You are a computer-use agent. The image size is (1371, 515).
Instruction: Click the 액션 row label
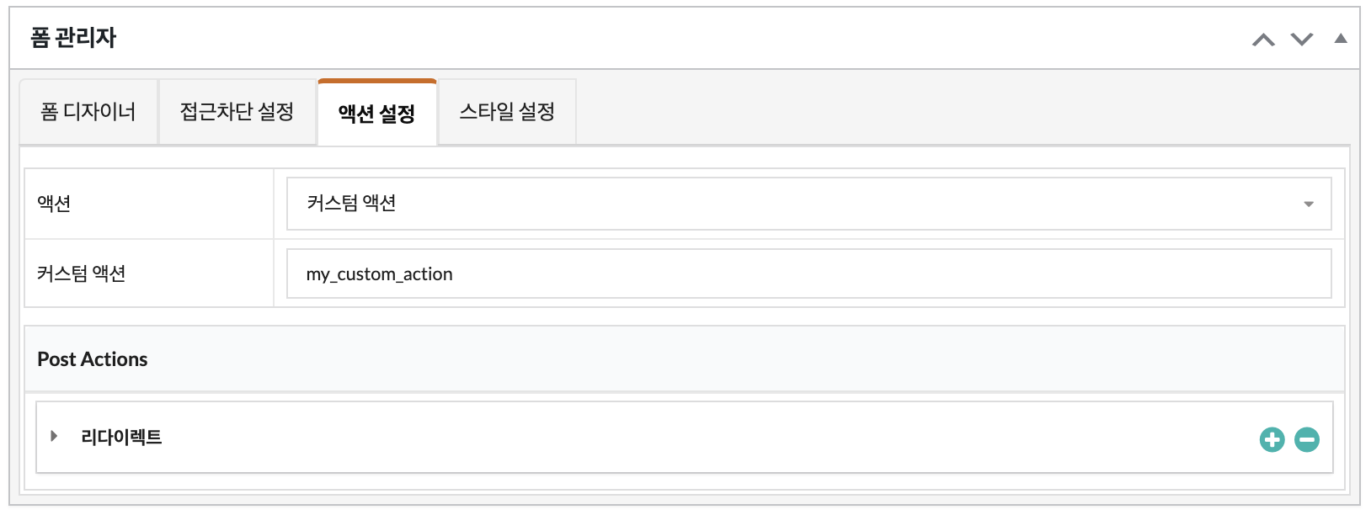point(54,204)
